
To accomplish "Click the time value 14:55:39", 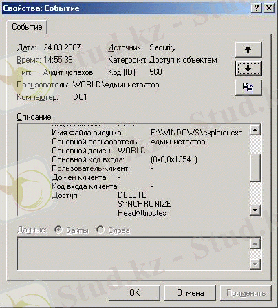I will pyautogui.click(x=58, y=60).
